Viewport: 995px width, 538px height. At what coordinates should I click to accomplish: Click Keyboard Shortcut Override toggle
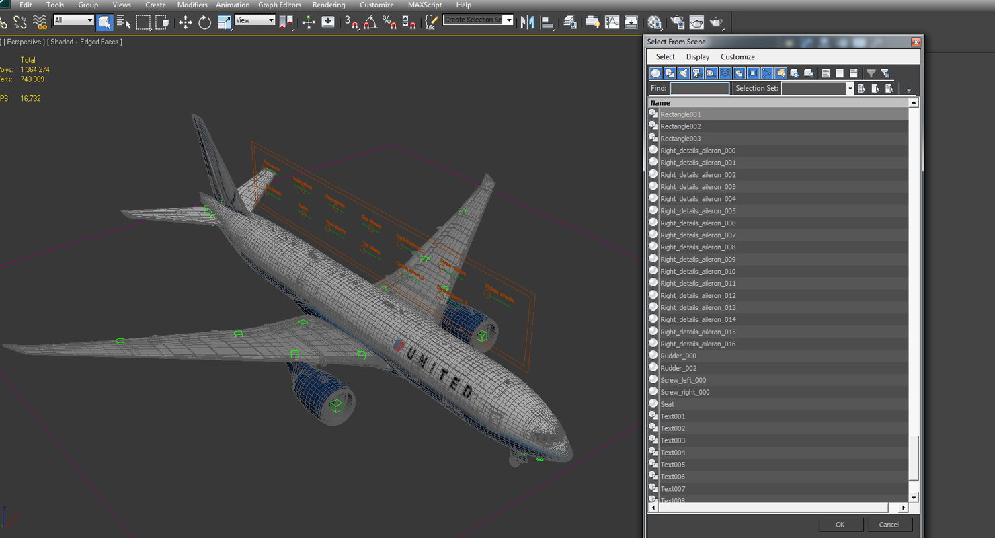click(328, 22)
